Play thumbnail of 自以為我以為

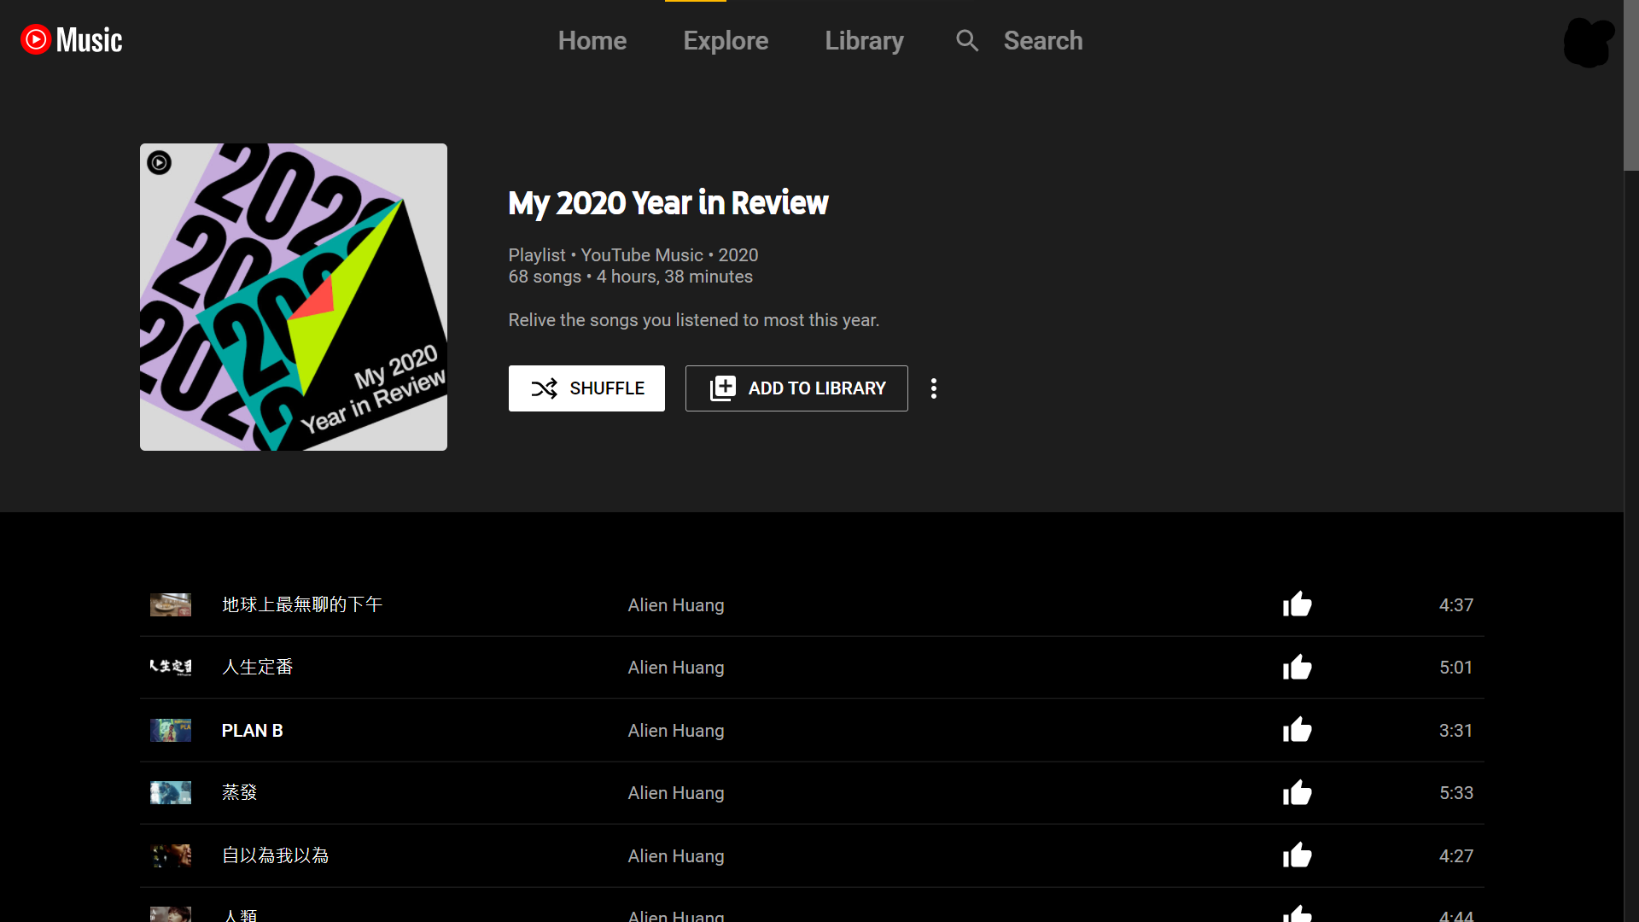pyautogui.click(x=171, y=855)
